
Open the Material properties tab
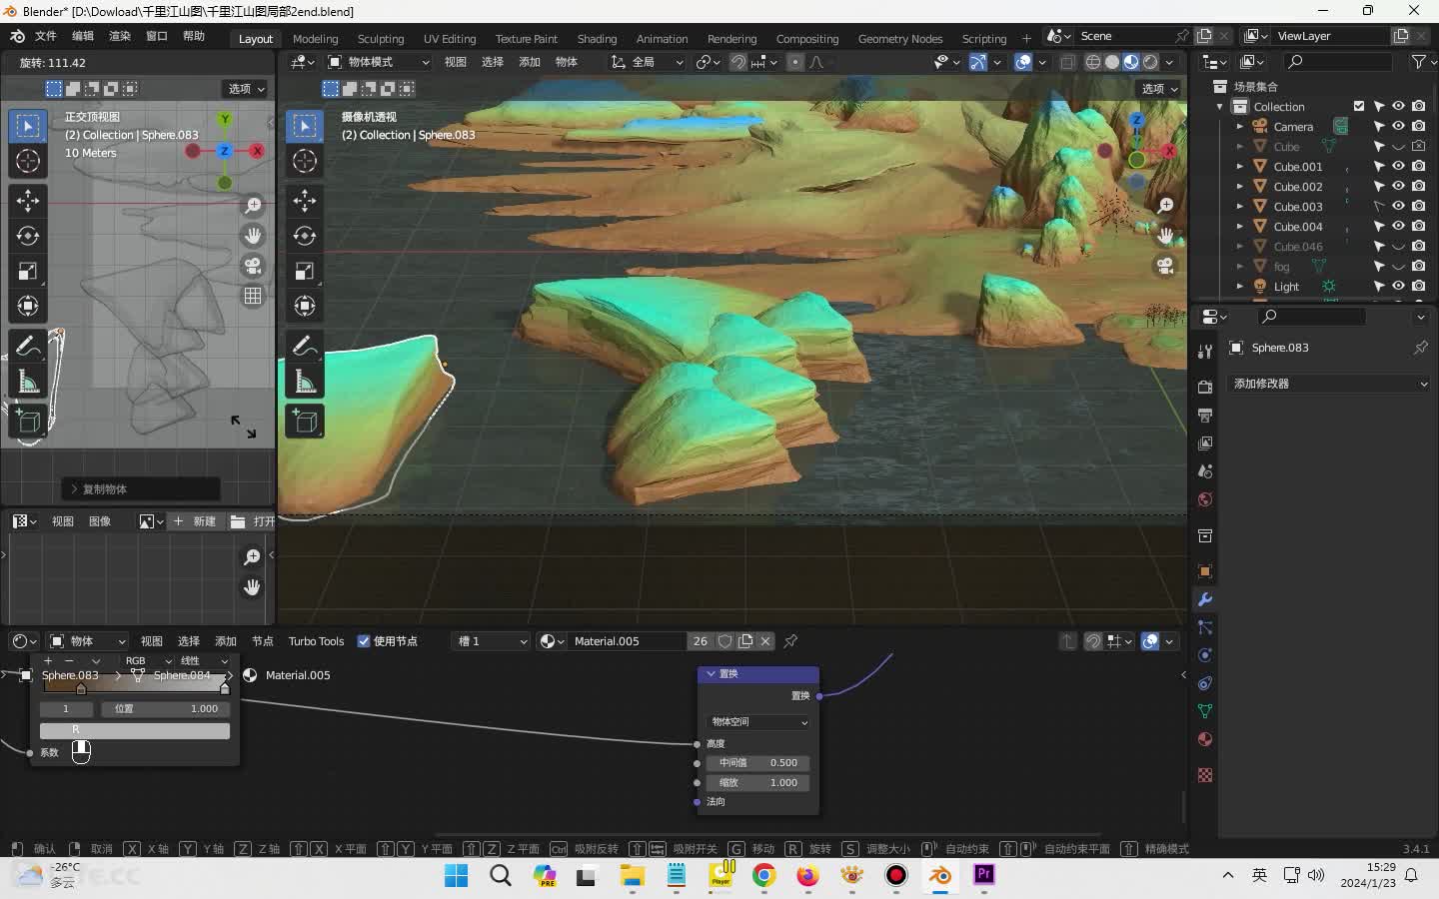tap(1205, 739)
